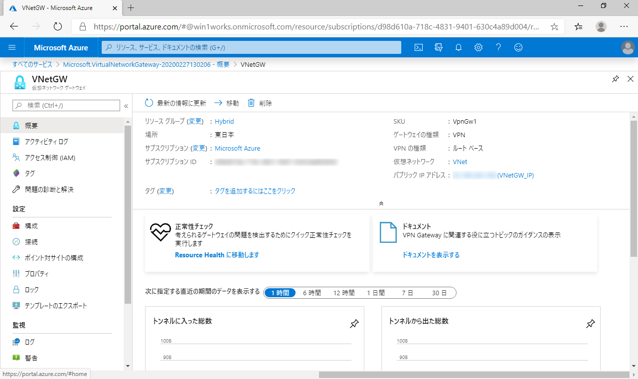Open 問題の診断と解決
This screenshot has width=638, height=379.
pyautogui.click(x=62, y=189)
